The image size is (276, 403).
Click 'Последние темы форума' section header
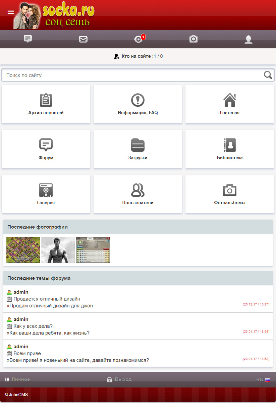coord(138,278)
